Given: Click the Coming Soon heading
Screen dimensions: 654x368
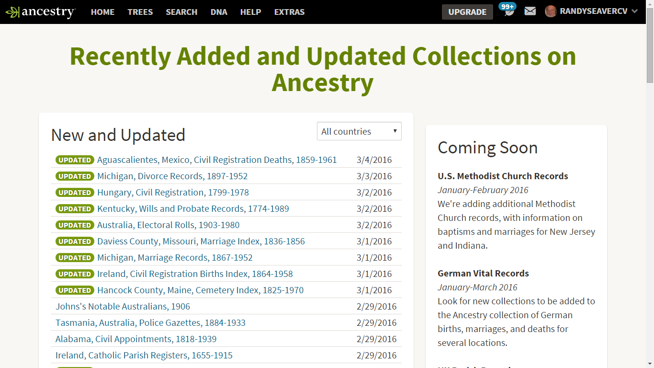Looking at the screenshot, I should (x=488, y=148).
